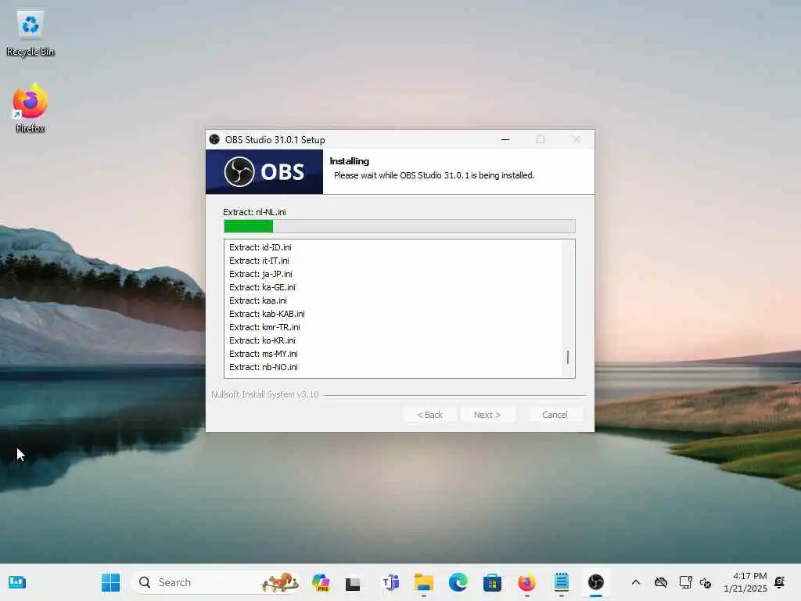Open the Recycle Bin desktop icon
Image resolution: width=801 pixels, height=601 pixels.
tap(31, 34)
